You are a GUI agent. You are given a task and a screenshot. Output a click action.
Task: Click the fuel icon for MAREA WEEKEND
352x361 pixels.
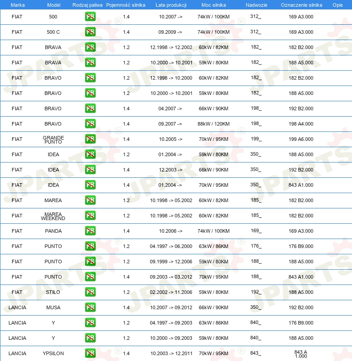[x=90, y=216]
